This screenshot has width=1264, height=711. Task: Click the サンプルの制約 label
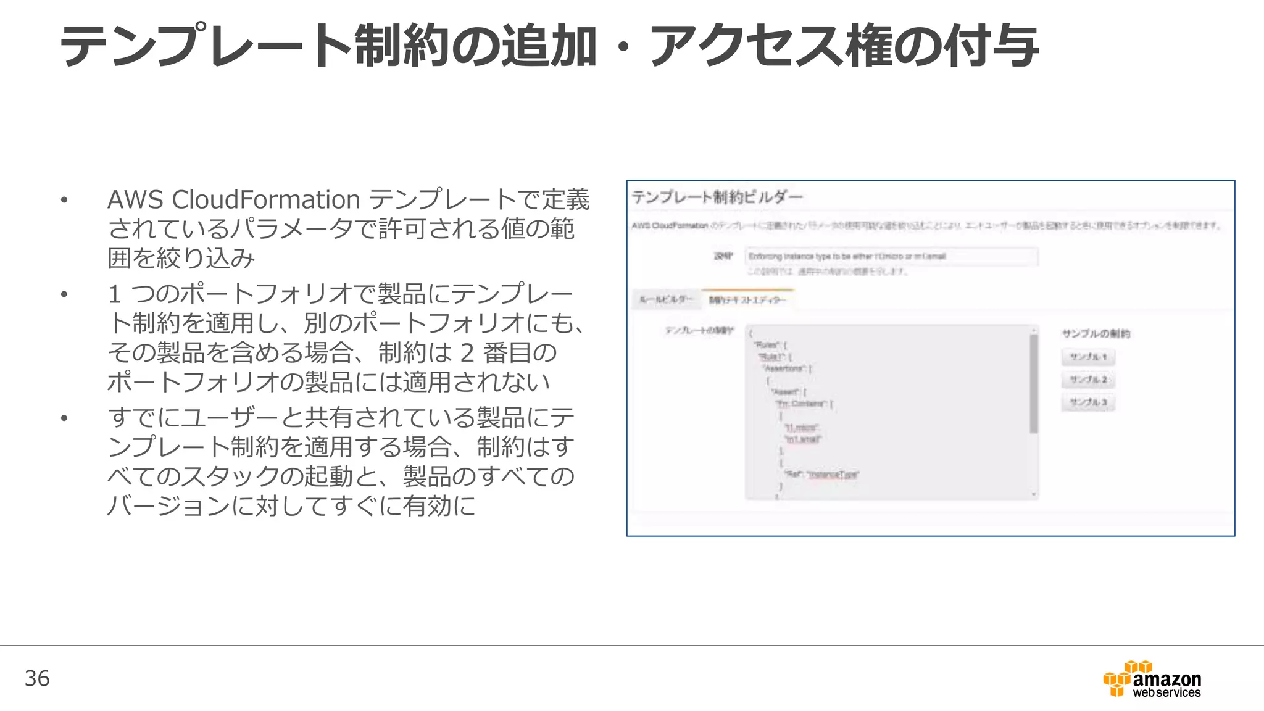pos(1096,333)
